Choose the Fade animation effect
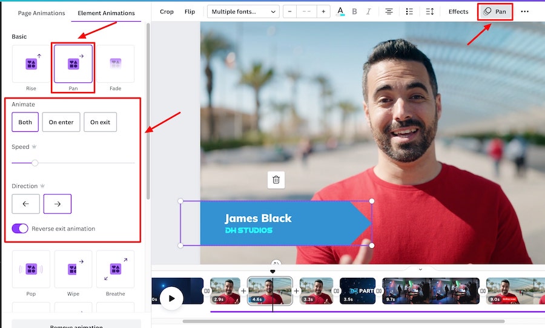This screenshot has height=328, width=545. point(115,64)
